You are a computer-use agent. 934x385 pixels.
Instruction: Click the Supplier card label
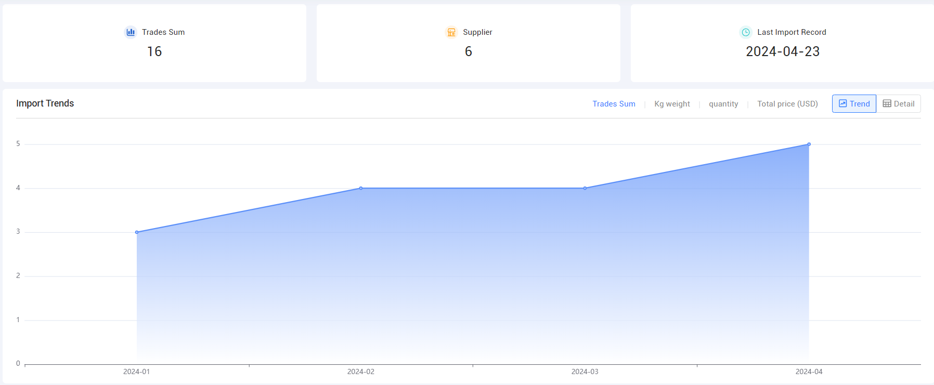477,32
